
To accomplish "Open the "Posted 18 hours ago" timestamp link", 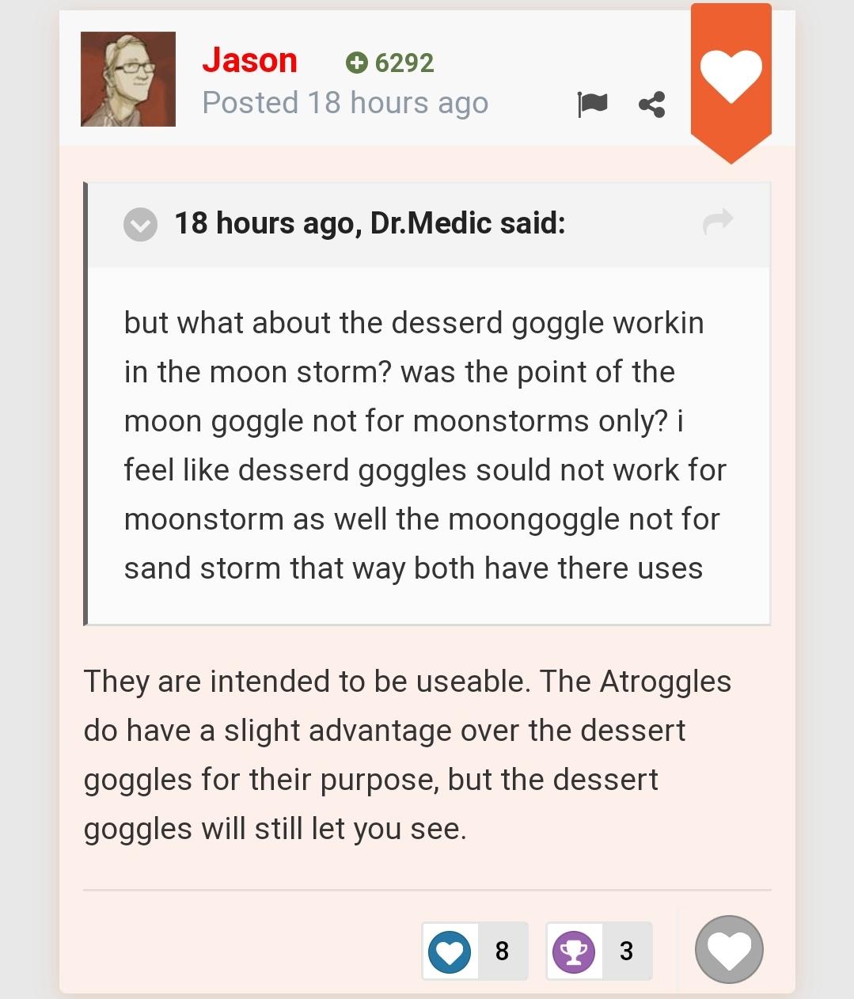I will [345, 103].
